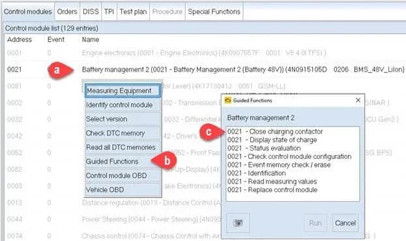406x241 pixels.
Task: Switch to the TPI tab
Action: (109, 12)
